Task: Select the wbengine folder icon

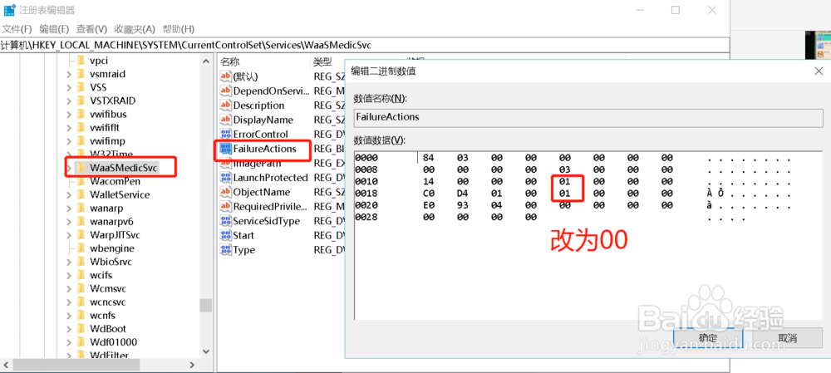Action: pyautogui.click(x=81, y=248)
